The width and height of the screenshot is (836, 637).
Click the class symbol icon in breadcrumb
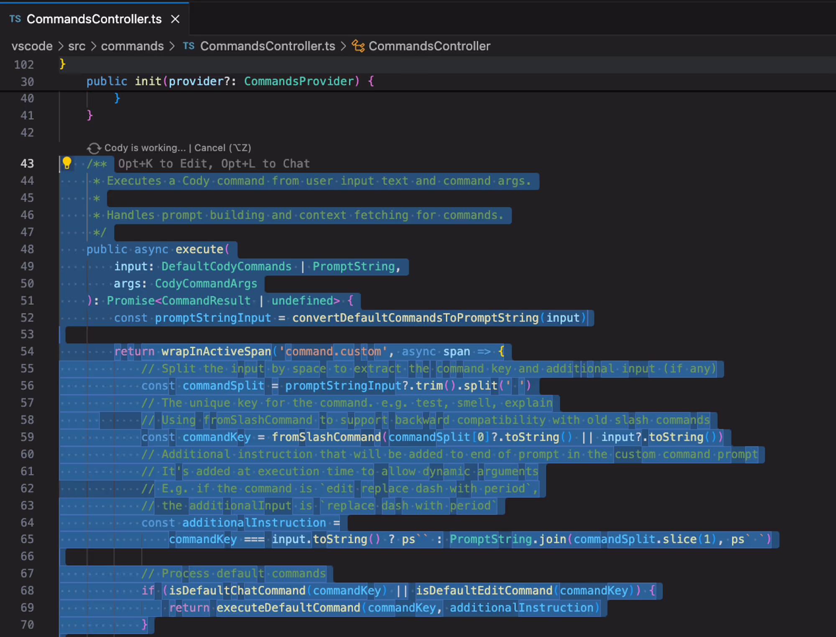tap(358, 46)
